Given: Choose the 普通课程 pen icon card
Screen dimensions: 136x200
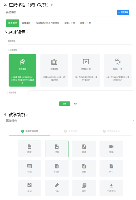Looking at the screenshot, I should [x=22, y=70].
